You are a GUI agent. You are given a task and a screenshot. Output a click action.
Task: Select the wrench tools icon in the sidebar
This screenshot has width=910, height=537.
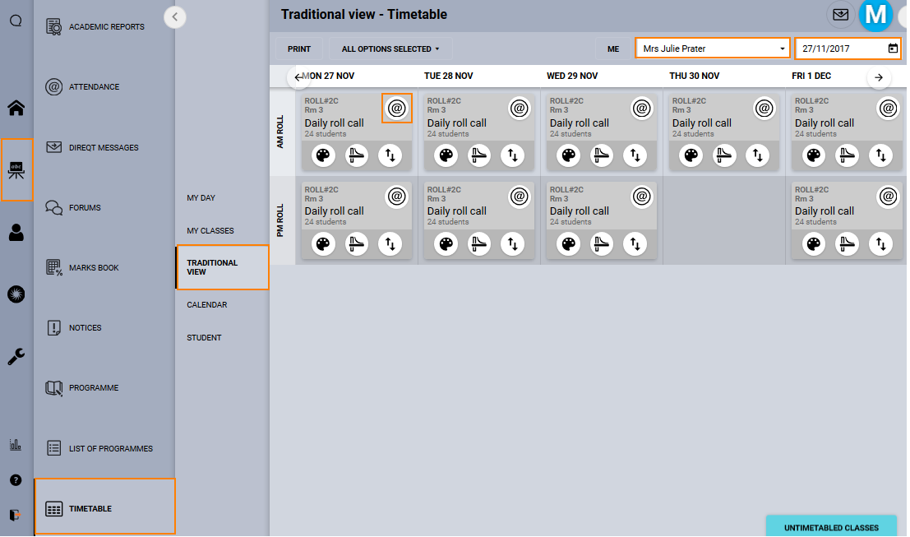tap(15, 356)
